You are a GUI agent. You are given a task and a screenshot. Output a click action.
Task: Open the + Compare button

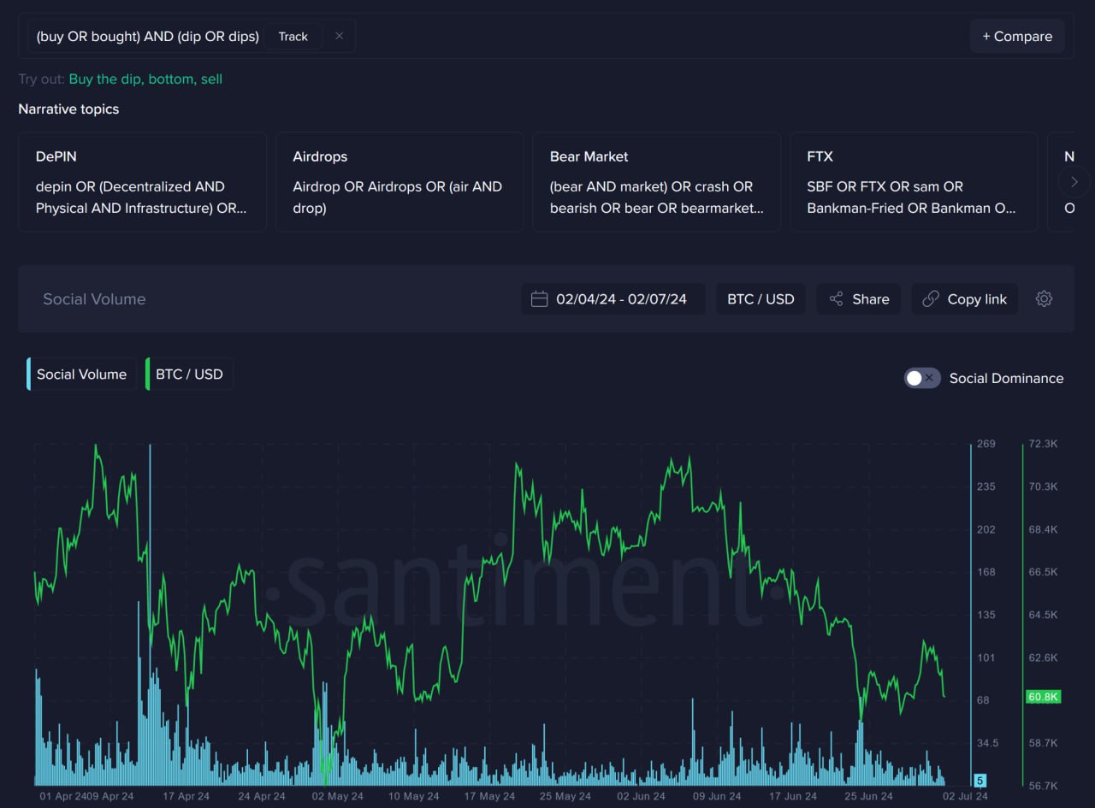(x=1017, y=36)
